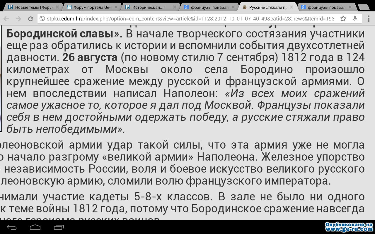Close the "Историческая..." tab

[174, 7]
